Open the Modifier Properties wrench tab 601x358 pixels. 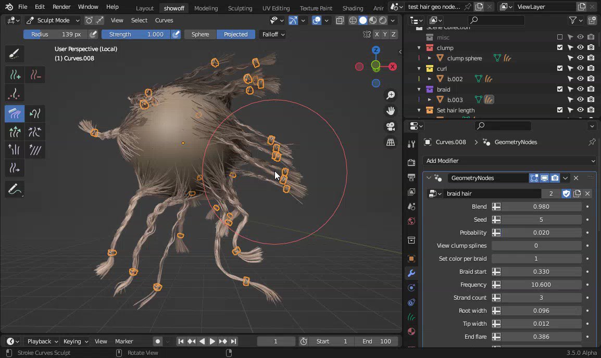coord(411,273)
